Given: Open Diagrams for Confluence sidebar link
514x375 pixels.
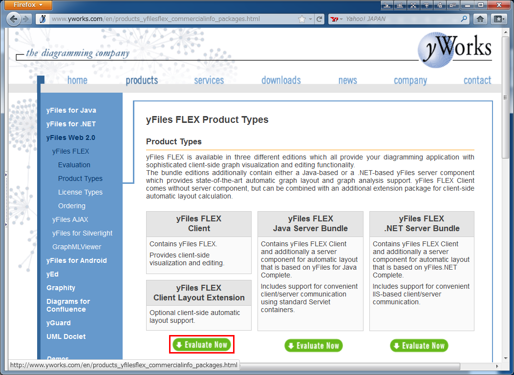Looking at the screenshot, I should coord(68,305).
